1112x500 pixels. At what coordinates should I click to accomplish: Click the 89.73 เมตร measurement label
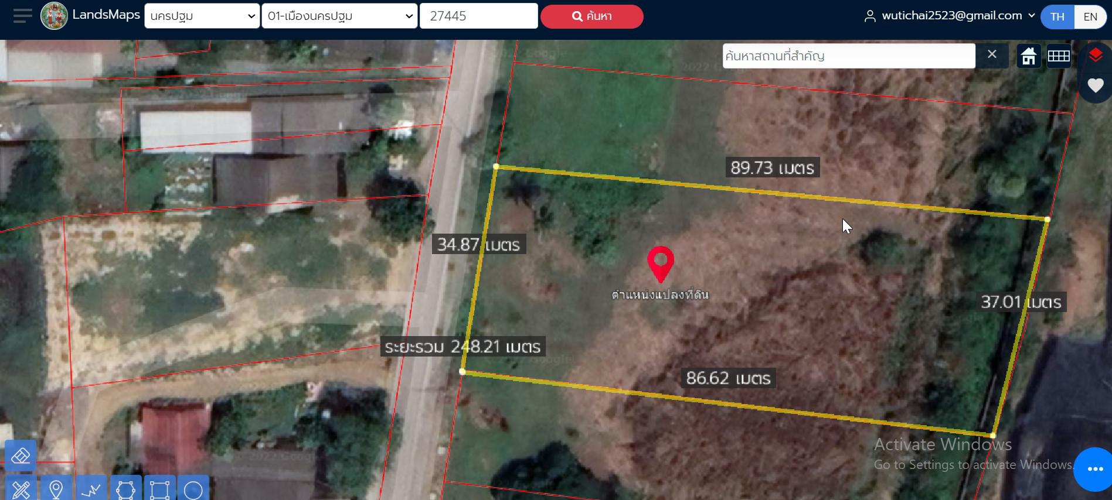tap(773, 167)
